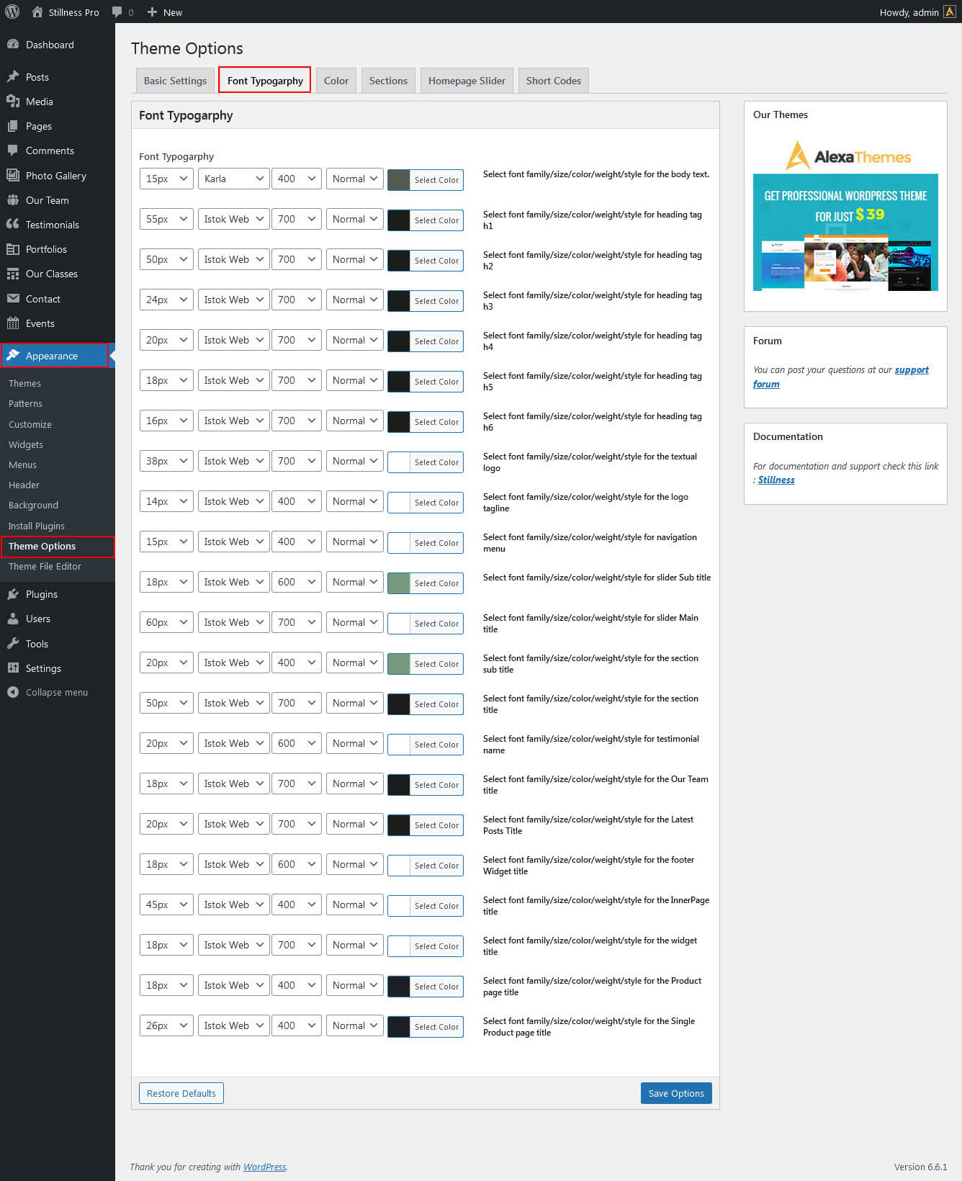This screenshot has width=962, height=1181.
Task: Click the Appearance paintbrush icon
Action: coord(13,355)
